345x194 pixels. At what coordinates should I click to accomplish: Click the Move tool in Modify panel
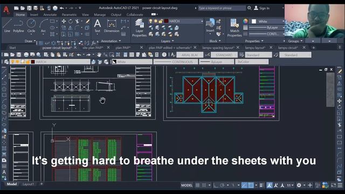64,21
